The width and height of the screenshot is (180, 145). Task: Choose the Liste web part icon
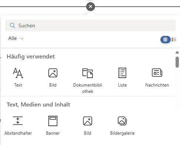pos(122,73)
